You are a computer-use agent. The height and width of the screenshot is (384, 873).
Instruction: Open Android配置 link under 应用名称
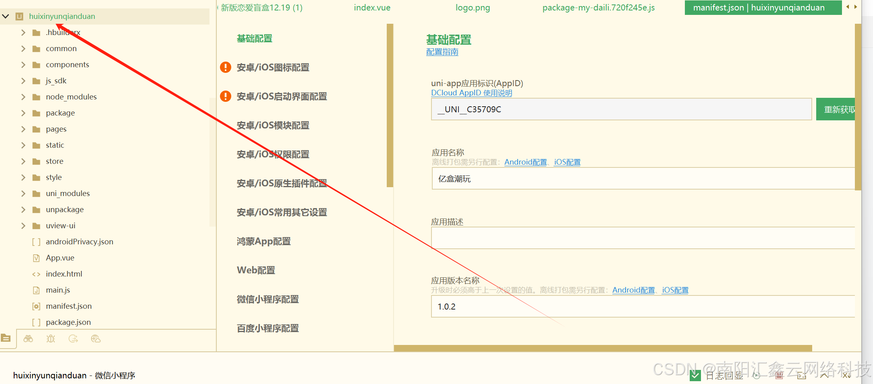(x=526, y=162)
